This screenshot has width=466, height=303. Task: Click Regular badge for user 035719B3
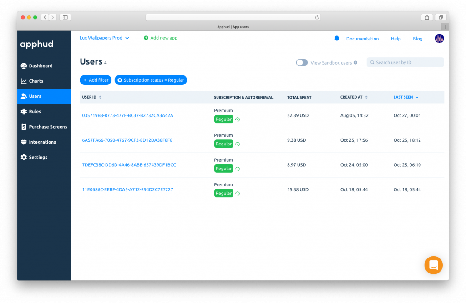223,119
